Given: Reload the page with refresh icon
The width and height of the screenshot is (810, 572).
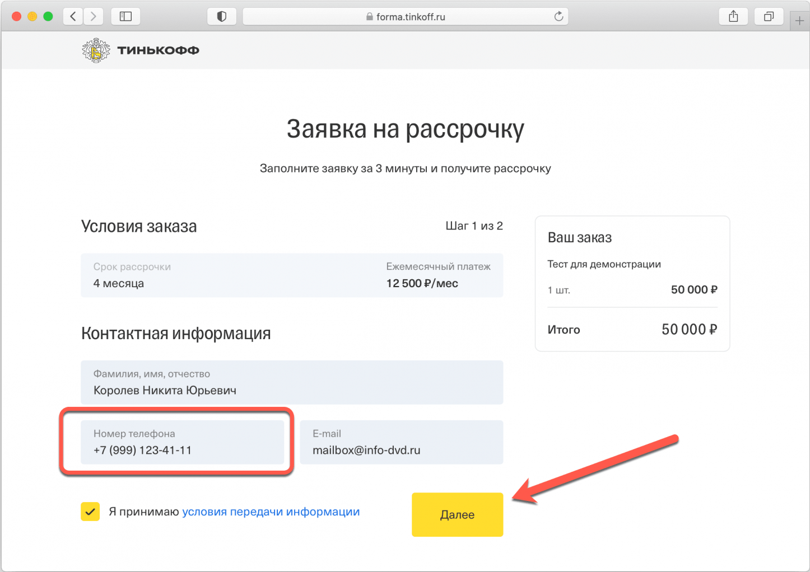Looking at the screenshot, I should pyautogui.click(x=558, y=17).
